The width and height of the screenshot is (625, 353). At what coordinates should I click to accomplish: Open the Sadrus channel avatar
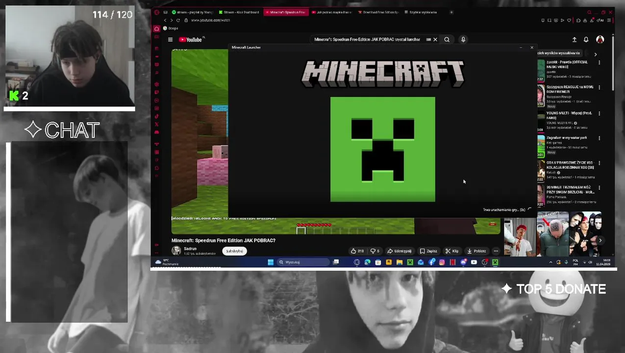coord(176,251)
